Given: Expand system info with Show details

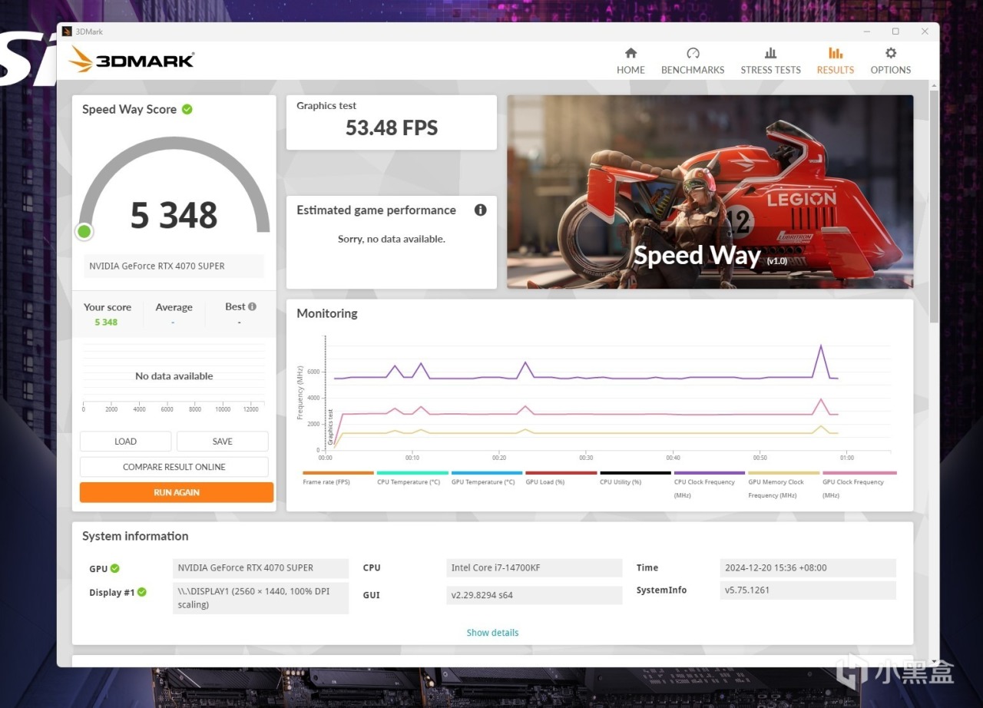Looking at the screenshot, I should tap(492, 633).
